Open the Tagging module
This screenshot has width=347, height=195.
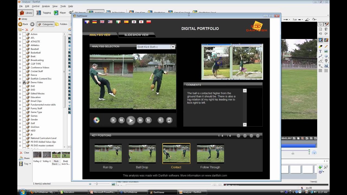point(44,13)
